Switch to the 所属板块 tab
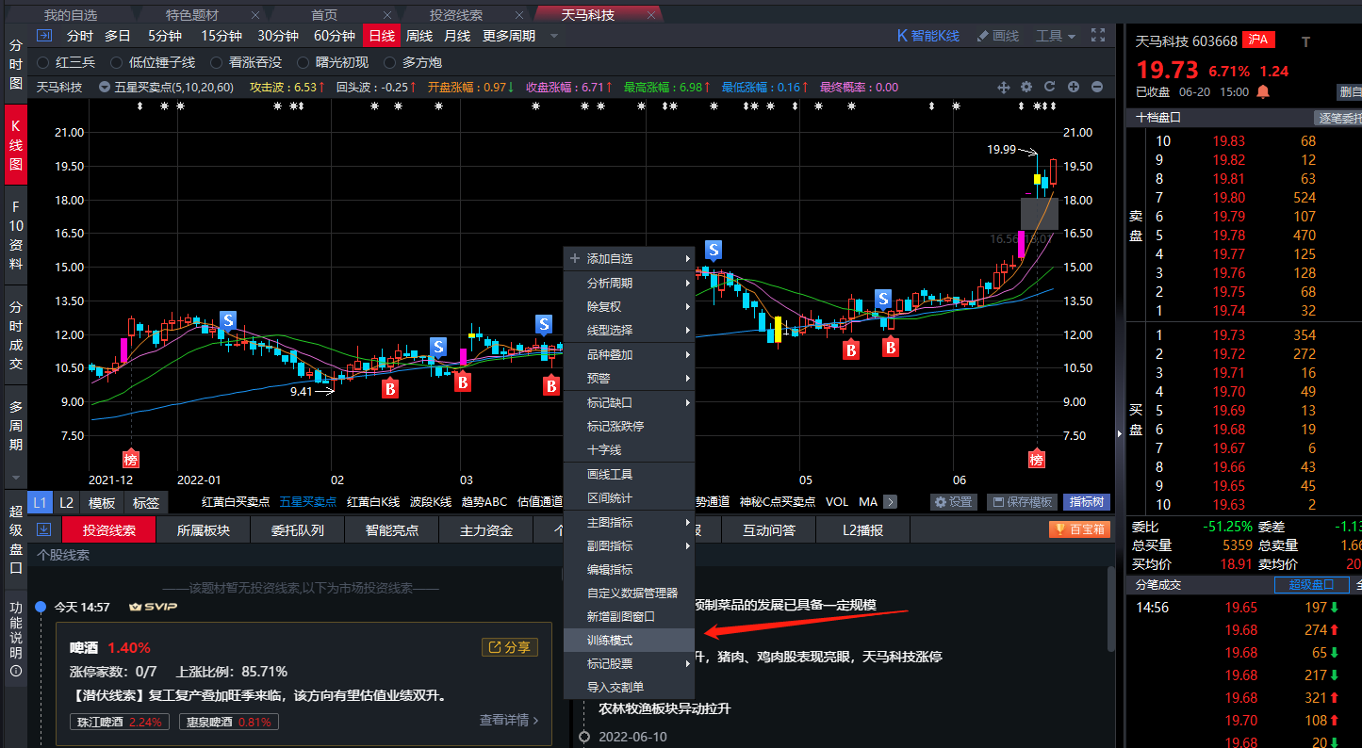The width and height of the screenshot is (1362, 748). (x=204, y=529)
